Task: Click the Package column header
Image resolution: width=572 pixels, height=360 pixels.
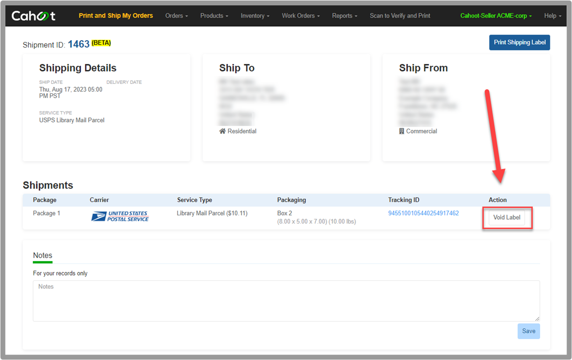Action: click(44, 200)
